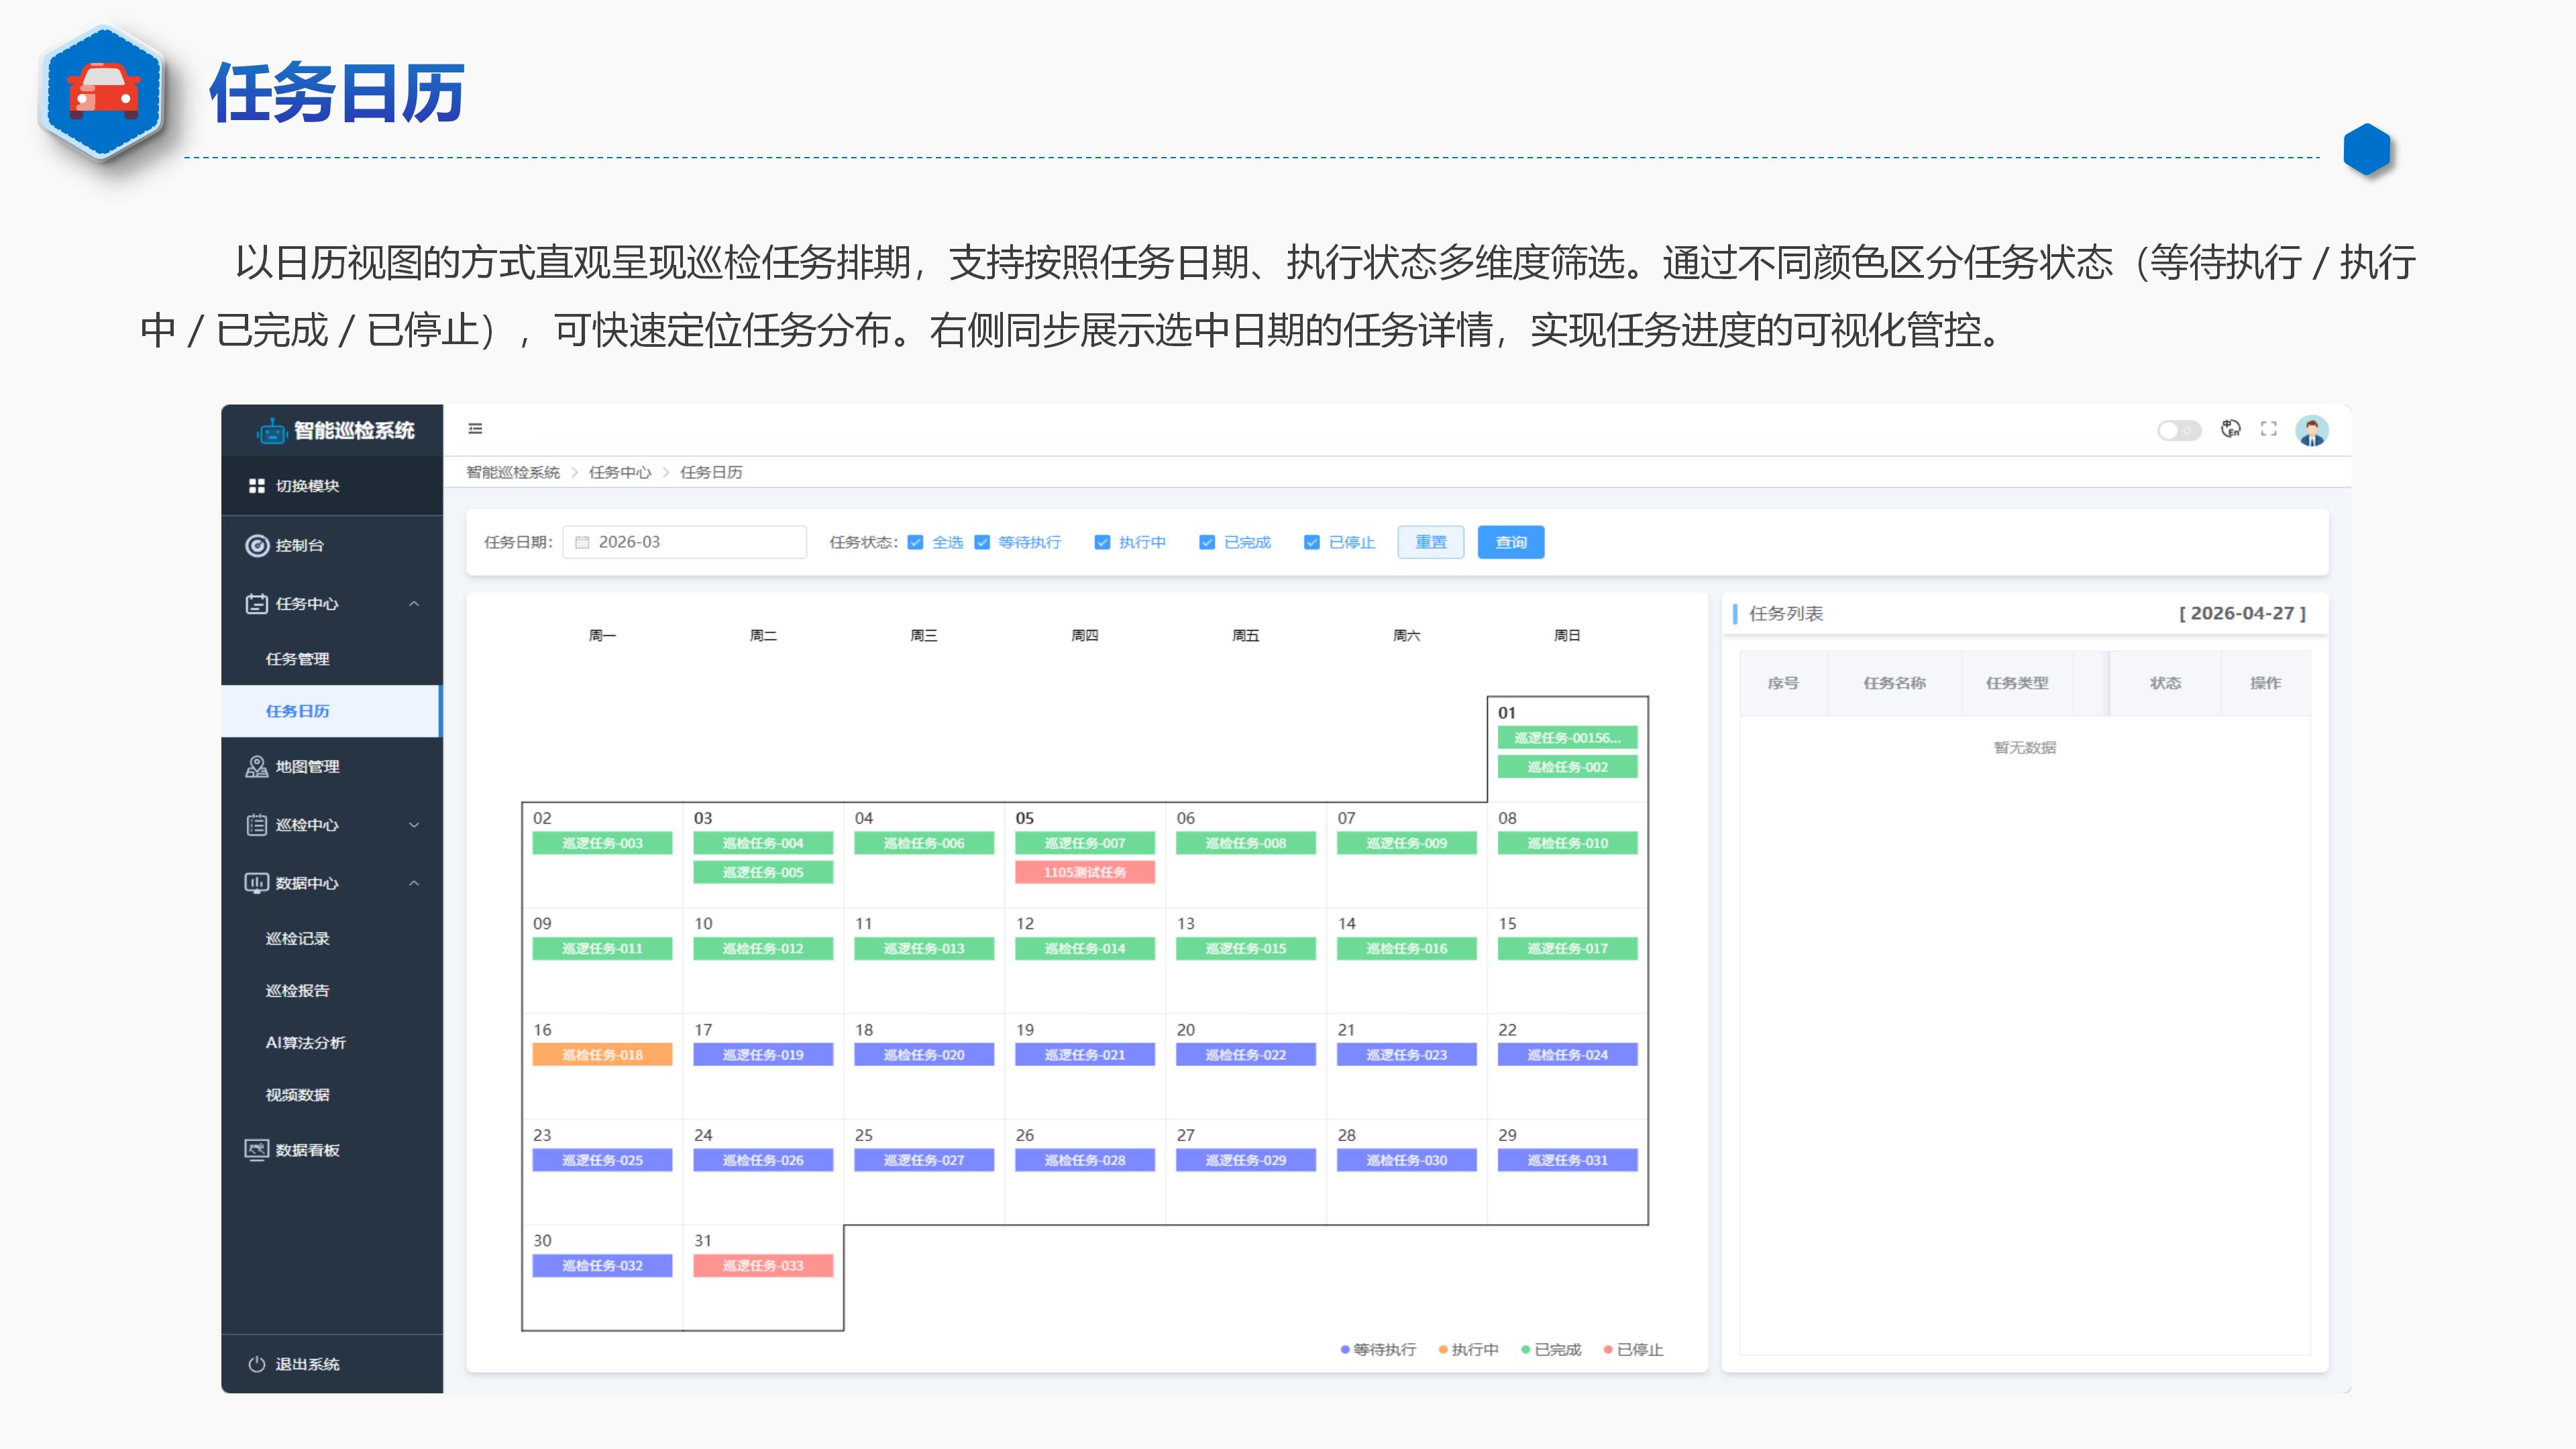Click the 切换模块 grid icon
The image size is (2576, 1449).
point(257,486)
